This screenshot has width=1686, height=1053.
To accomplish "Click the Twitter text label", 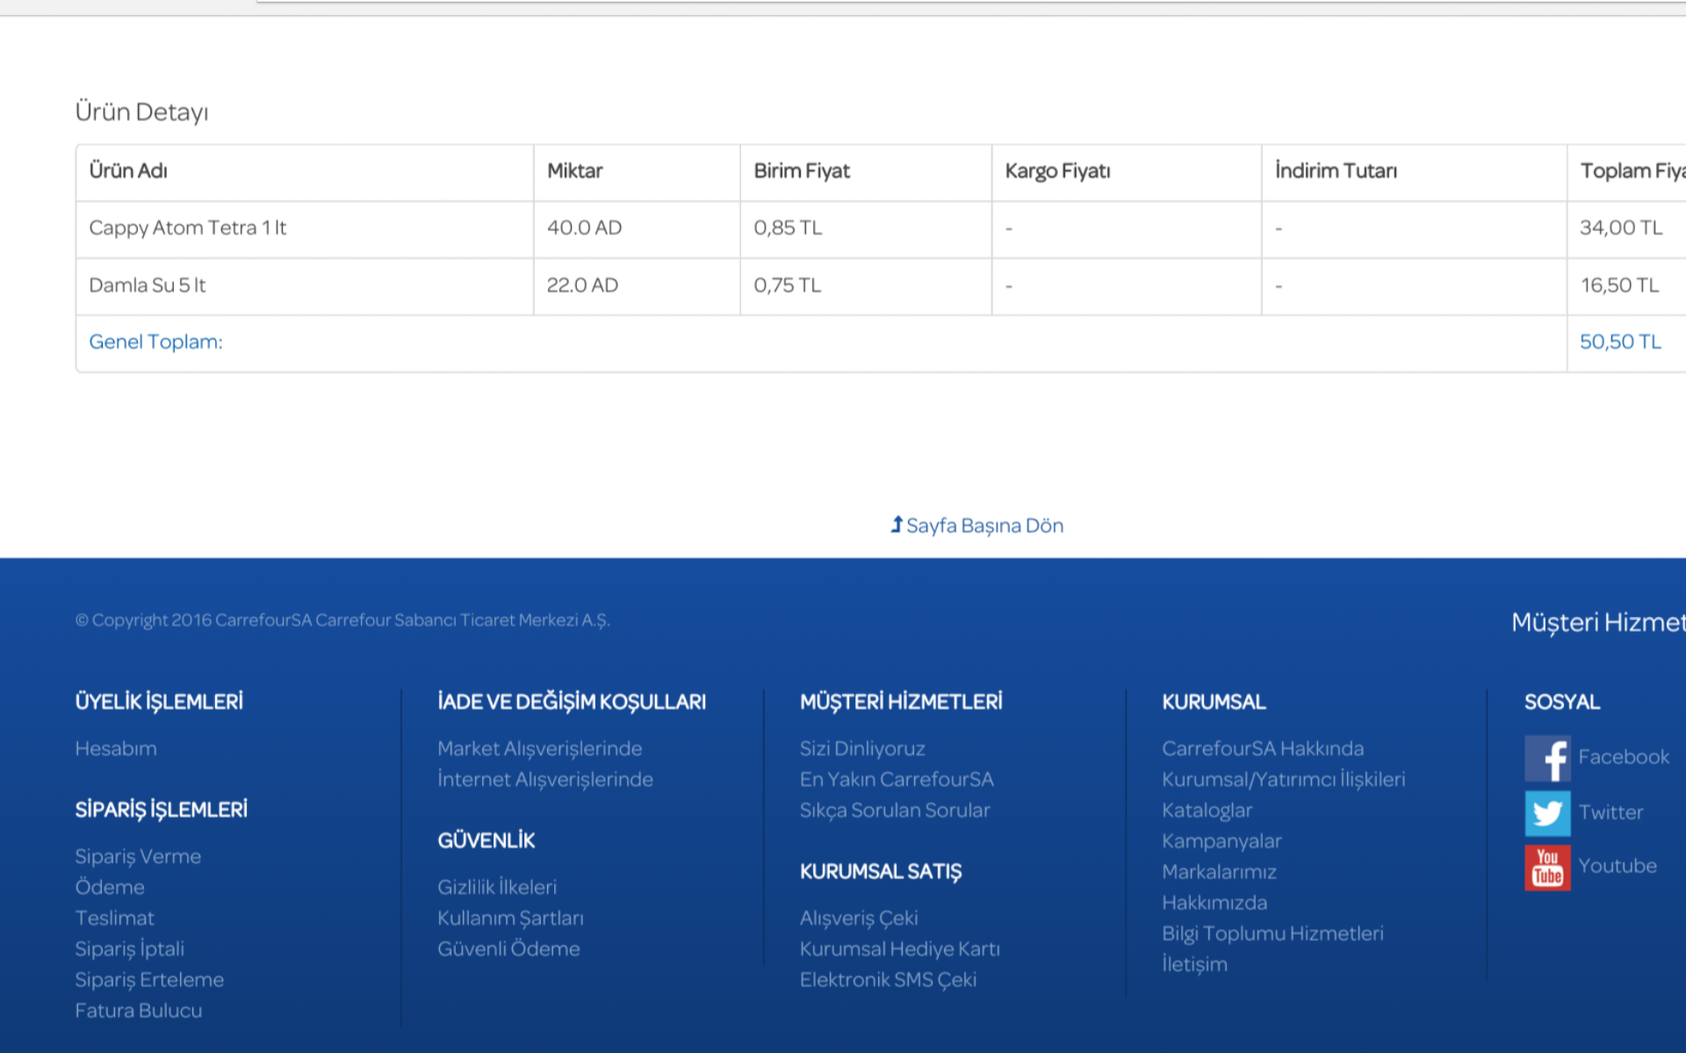I will [x=1610, y=812].
